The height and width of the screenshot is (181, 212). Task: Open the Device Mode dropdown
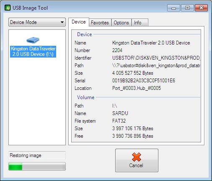[37, 22]
